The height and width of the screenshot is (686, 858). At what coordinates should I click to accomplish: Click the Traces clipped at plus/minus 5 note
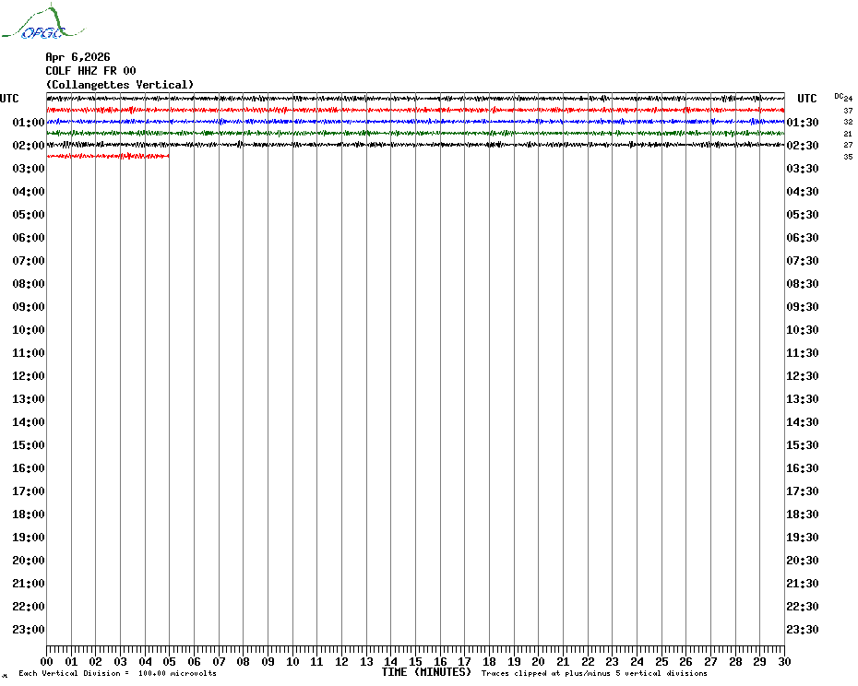pos(594,673)
